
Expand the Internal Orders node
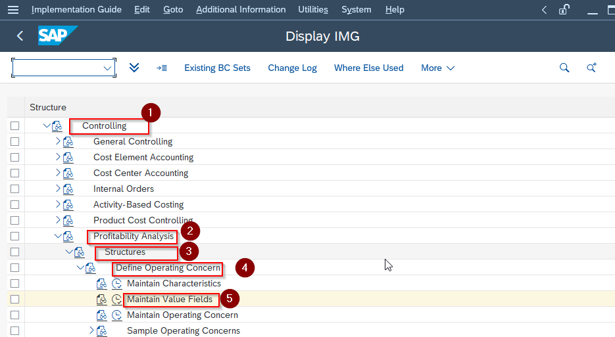58,189
